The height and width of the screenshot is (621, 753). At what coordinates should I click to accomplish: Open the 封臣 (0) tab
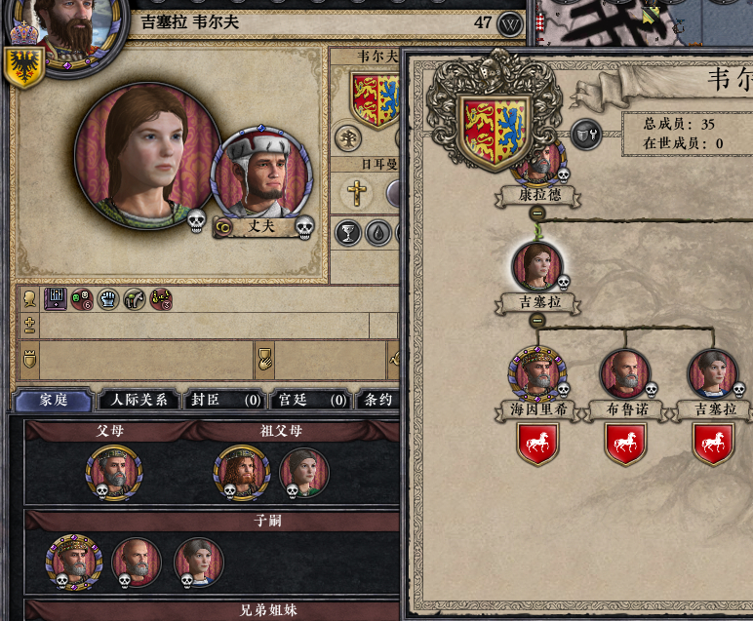tap(225, 400)
